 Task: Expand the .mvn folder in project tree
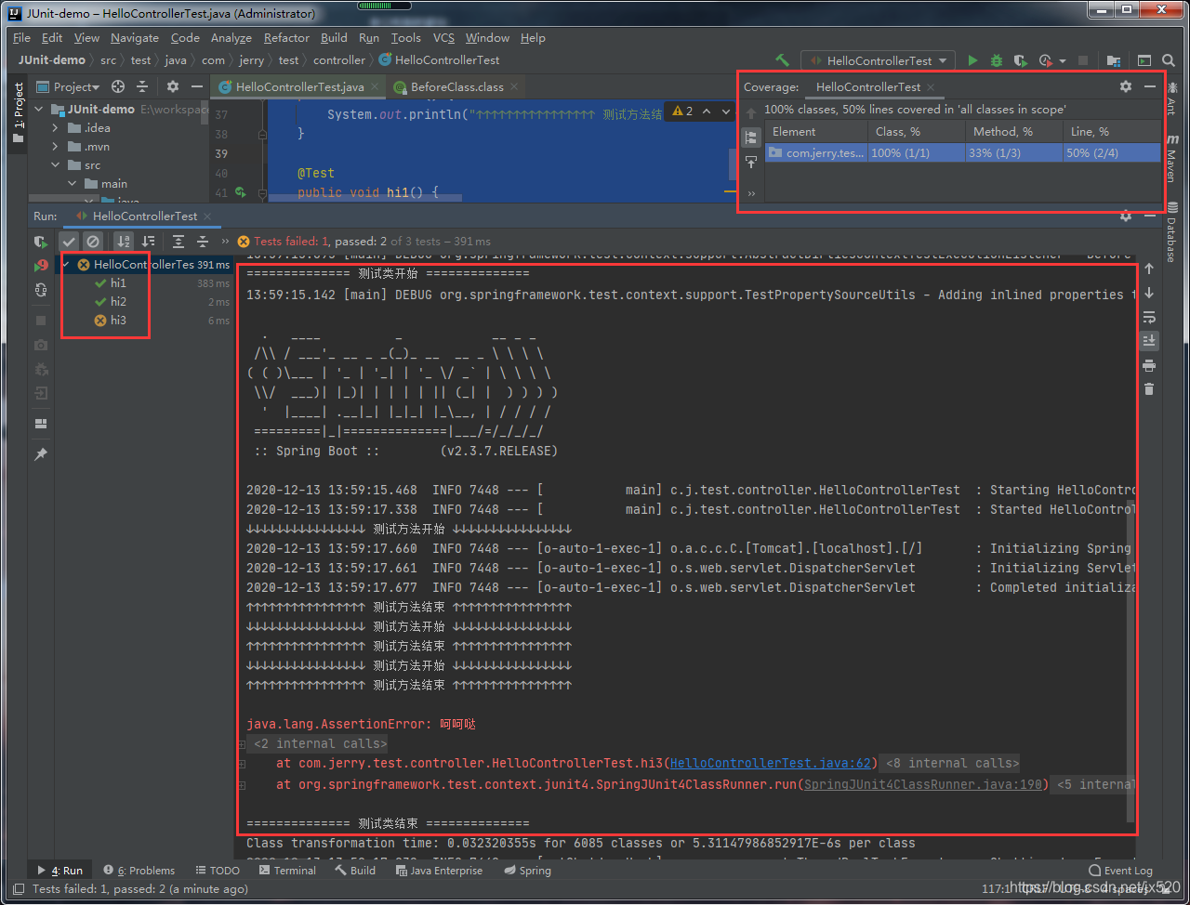56,147
